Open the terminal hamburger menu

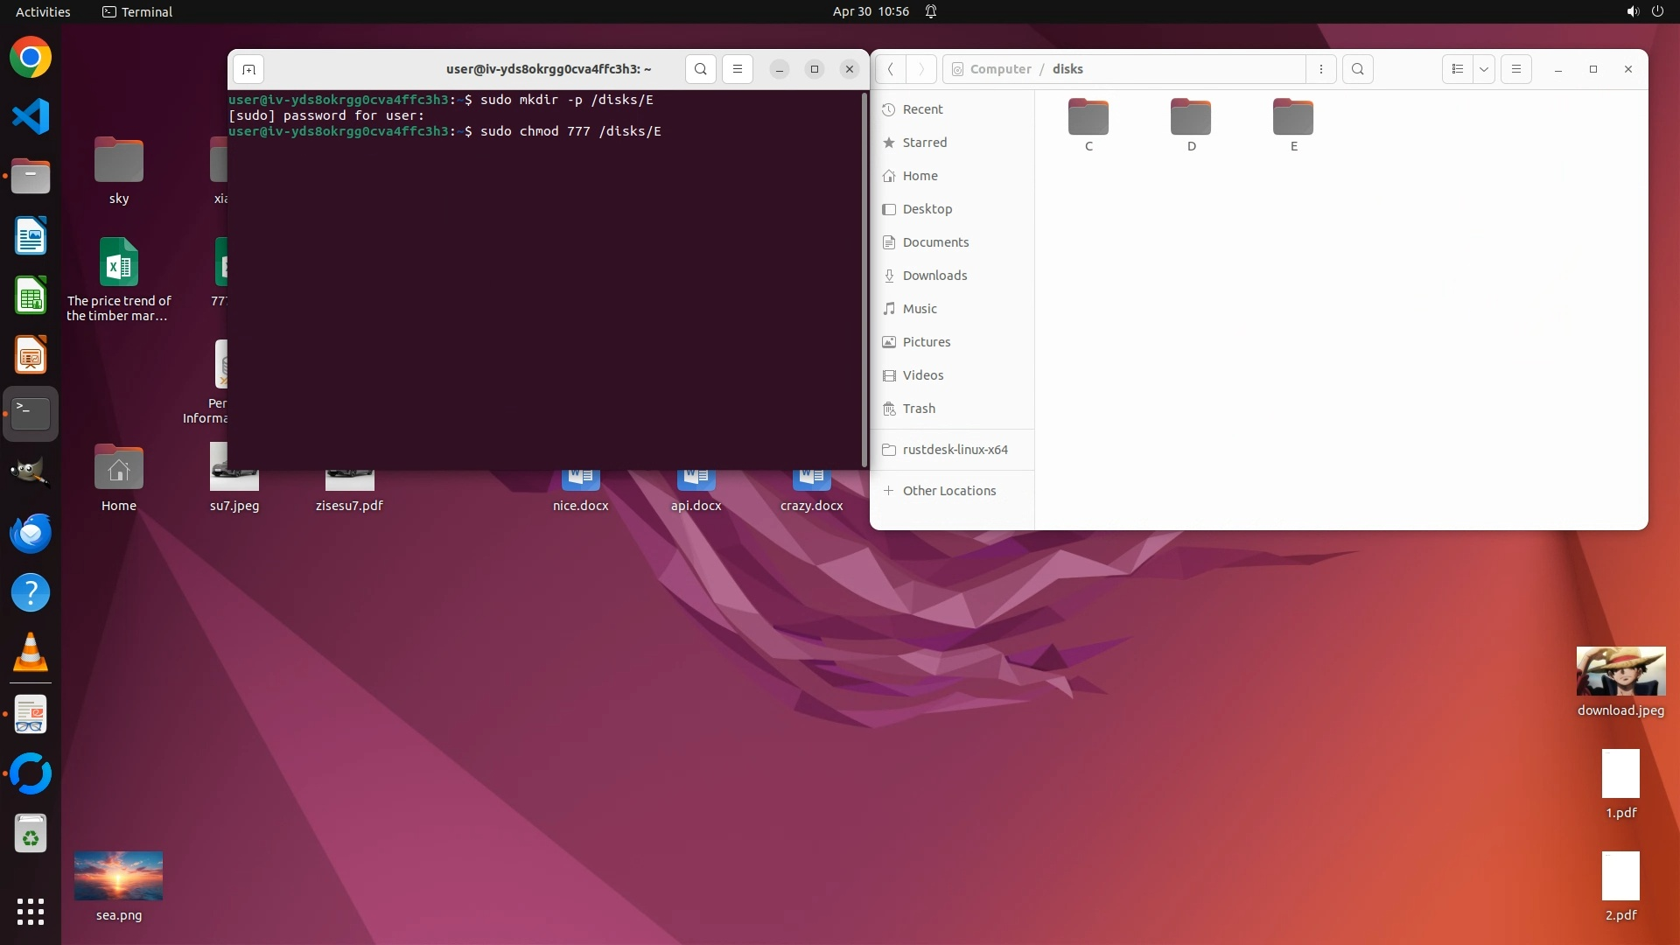(x=738, y=69)
